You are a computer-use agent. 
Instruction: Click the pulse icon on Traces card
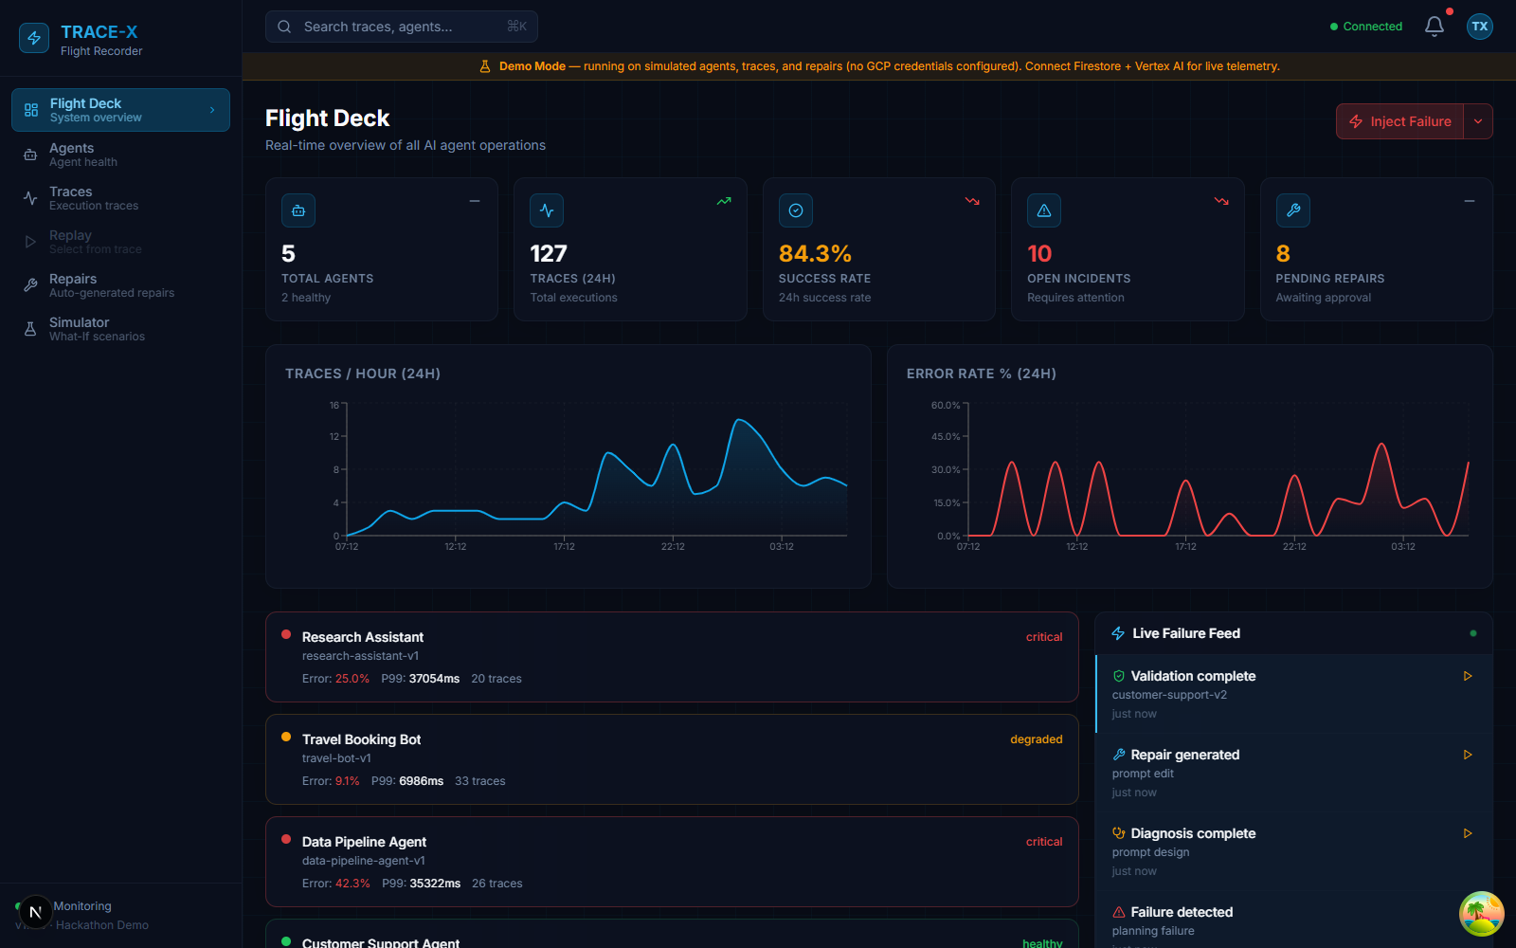(x=547, y=210)
